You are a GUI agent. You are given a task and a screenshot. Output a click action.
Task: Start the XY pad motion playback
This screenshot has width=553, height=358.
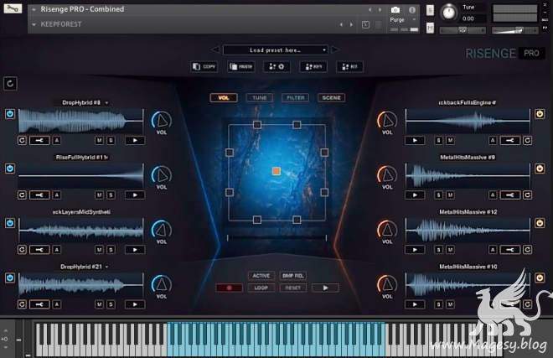326,288
